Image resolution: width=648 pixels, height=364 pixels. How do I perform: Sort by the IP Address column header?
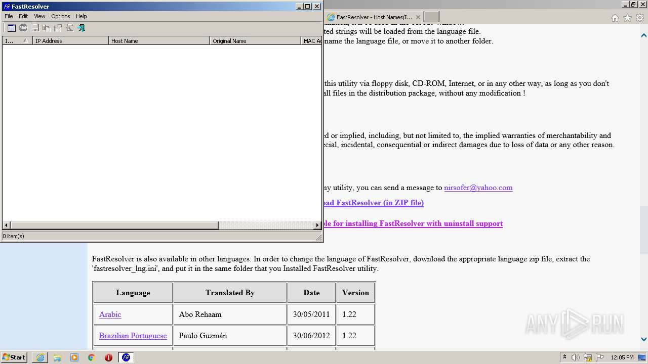point(71,41)
